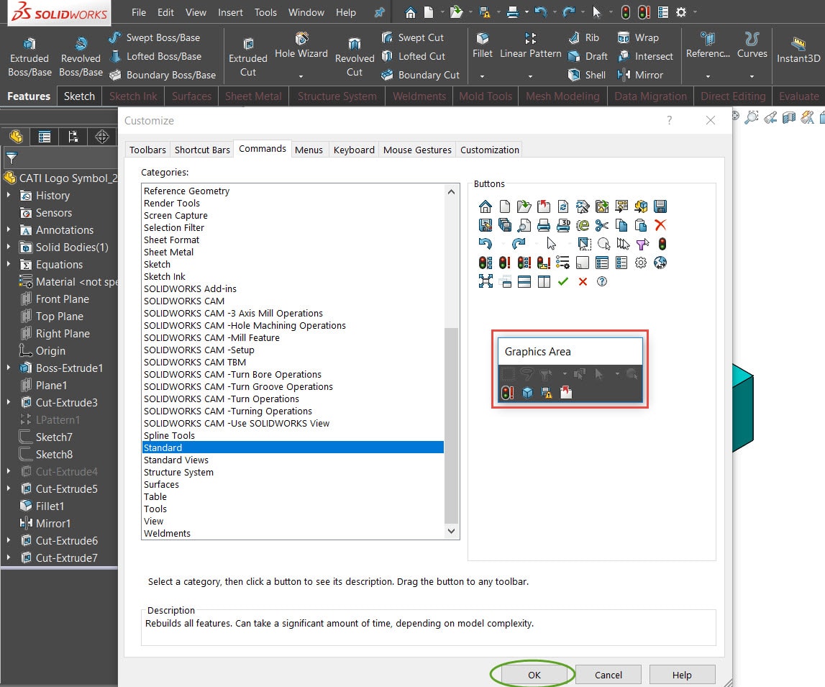825x687 pixels.
Task: Click the question mark in Customize title bar
Action: (x=669, y=120)
